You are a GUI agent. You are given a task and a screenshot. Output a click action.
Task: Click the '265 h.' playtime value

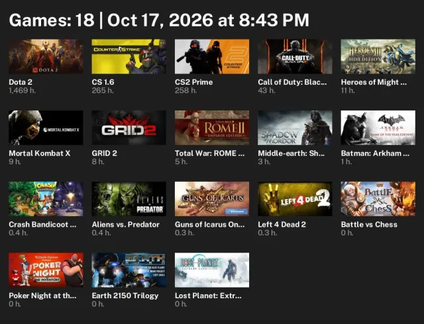(103, 91)
